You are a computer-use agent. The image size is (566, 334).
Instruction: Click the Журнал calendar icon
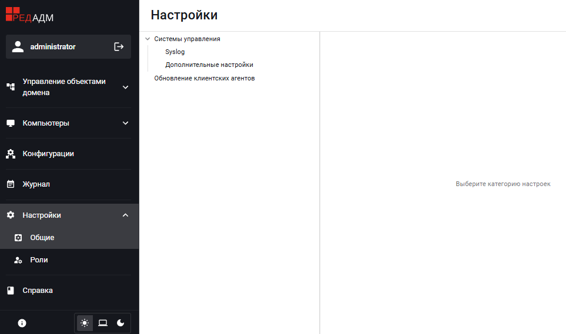[x=11, y=184]
